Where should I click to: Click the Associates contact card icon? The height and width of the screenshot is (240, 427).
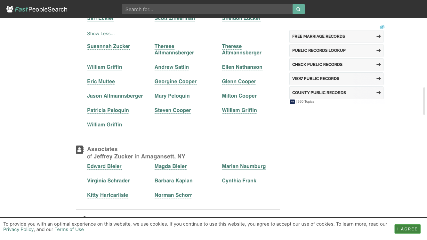(80, 149)
